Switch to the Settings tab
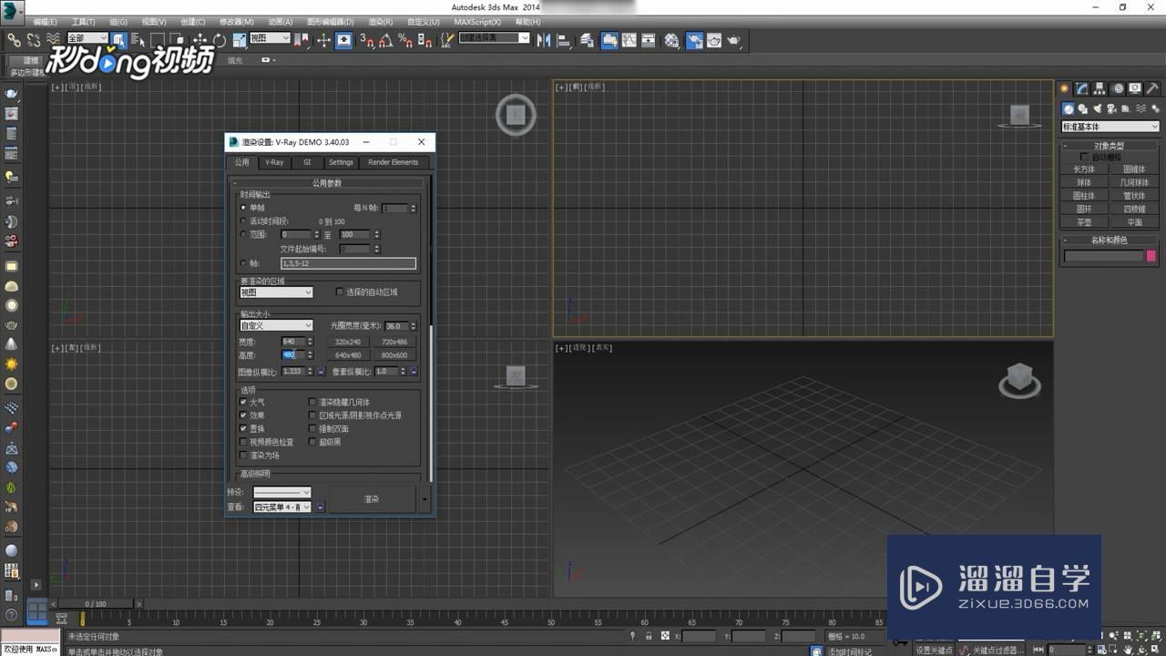The height and width of the screenshot is (656, 1166). tap(341, 162)
